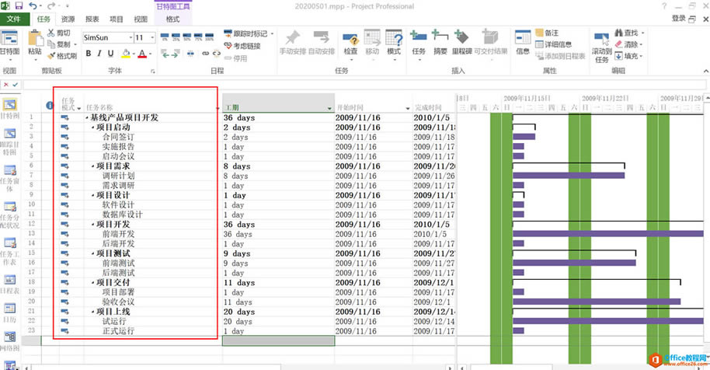The height and width of the screenshot is (370, 710).
Task: Click 考虑链接 (Respect Links)
Action: (x=242, y=46)
